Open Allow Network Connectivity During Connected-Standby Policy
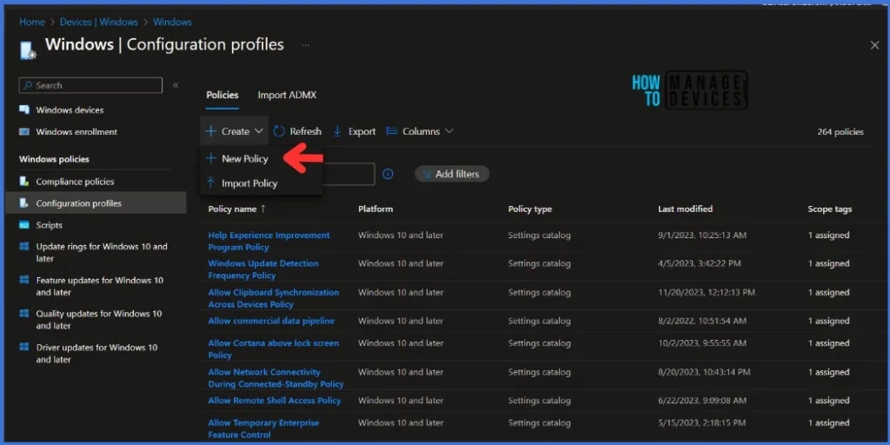The width and height of the screenshot is (890, 445). point(276,378)
